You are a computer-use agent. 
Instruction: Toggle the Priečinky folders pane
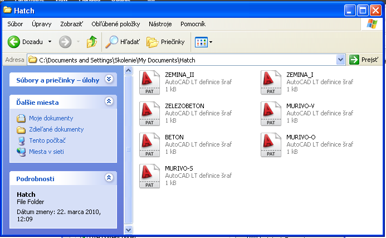(x=165, y=42)
